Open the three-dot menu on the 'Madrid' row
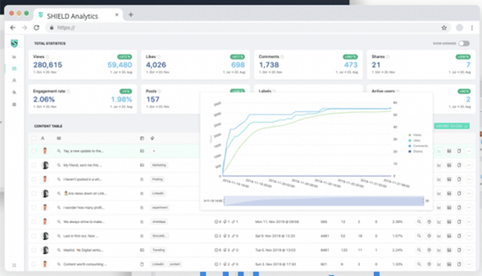 (469, 250)
